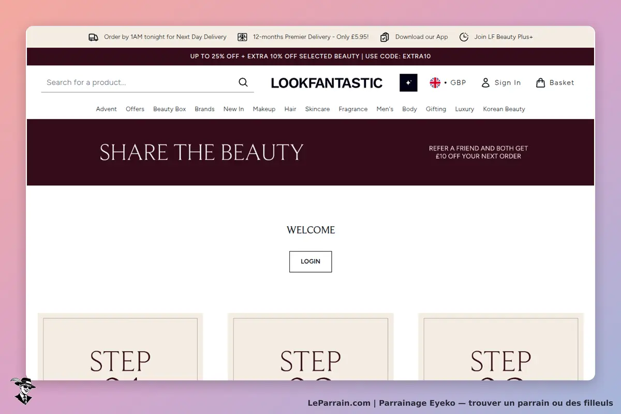Click the right STEP card
This screenshot has height=414, width=621.
[501, 347]
